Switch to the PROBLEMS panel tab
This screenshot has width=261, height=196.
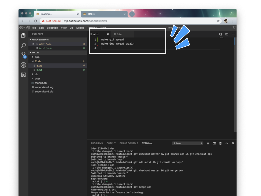pyautogui.click(x=97, y=143)
